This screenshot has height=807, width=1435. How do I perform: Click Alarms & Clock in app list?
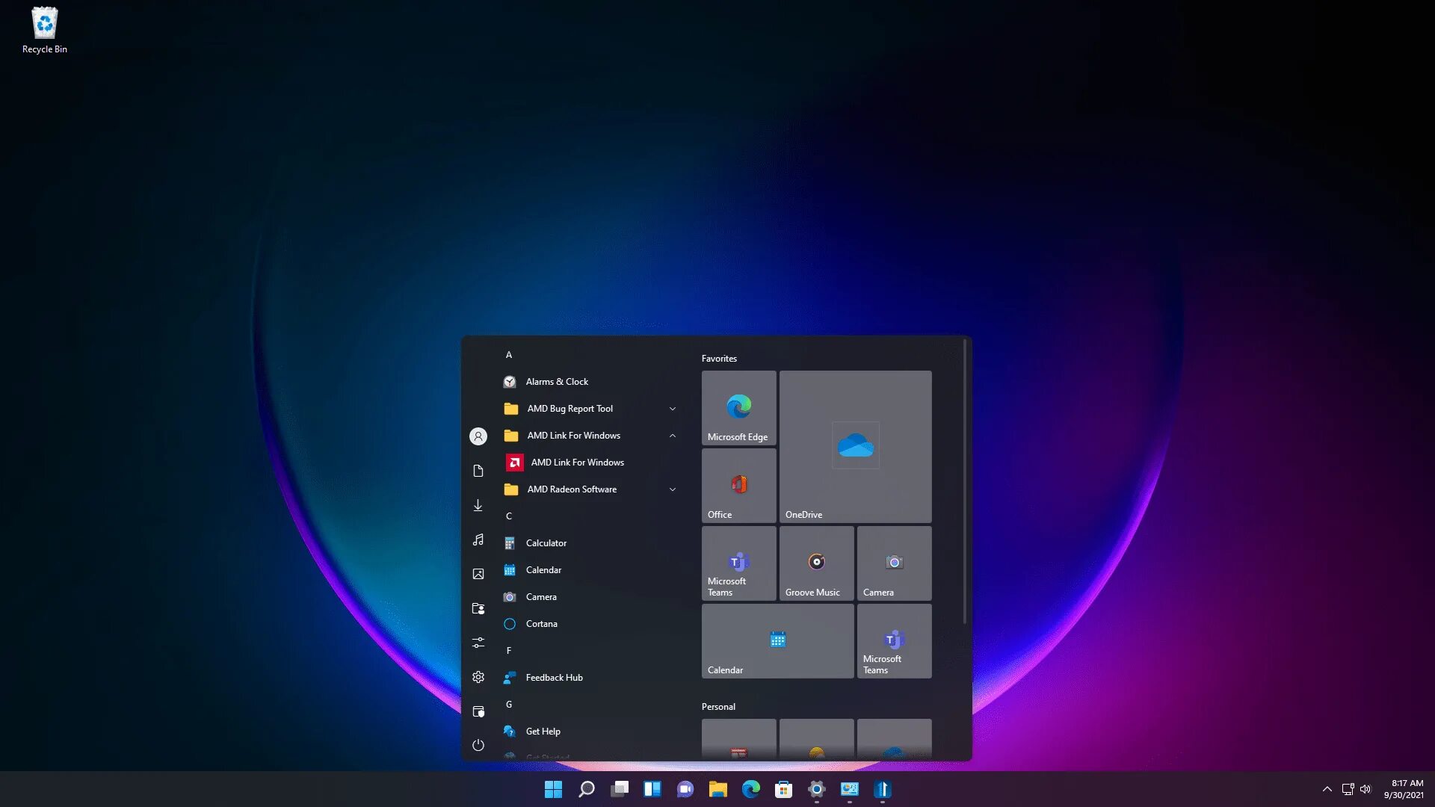(557, 381)
